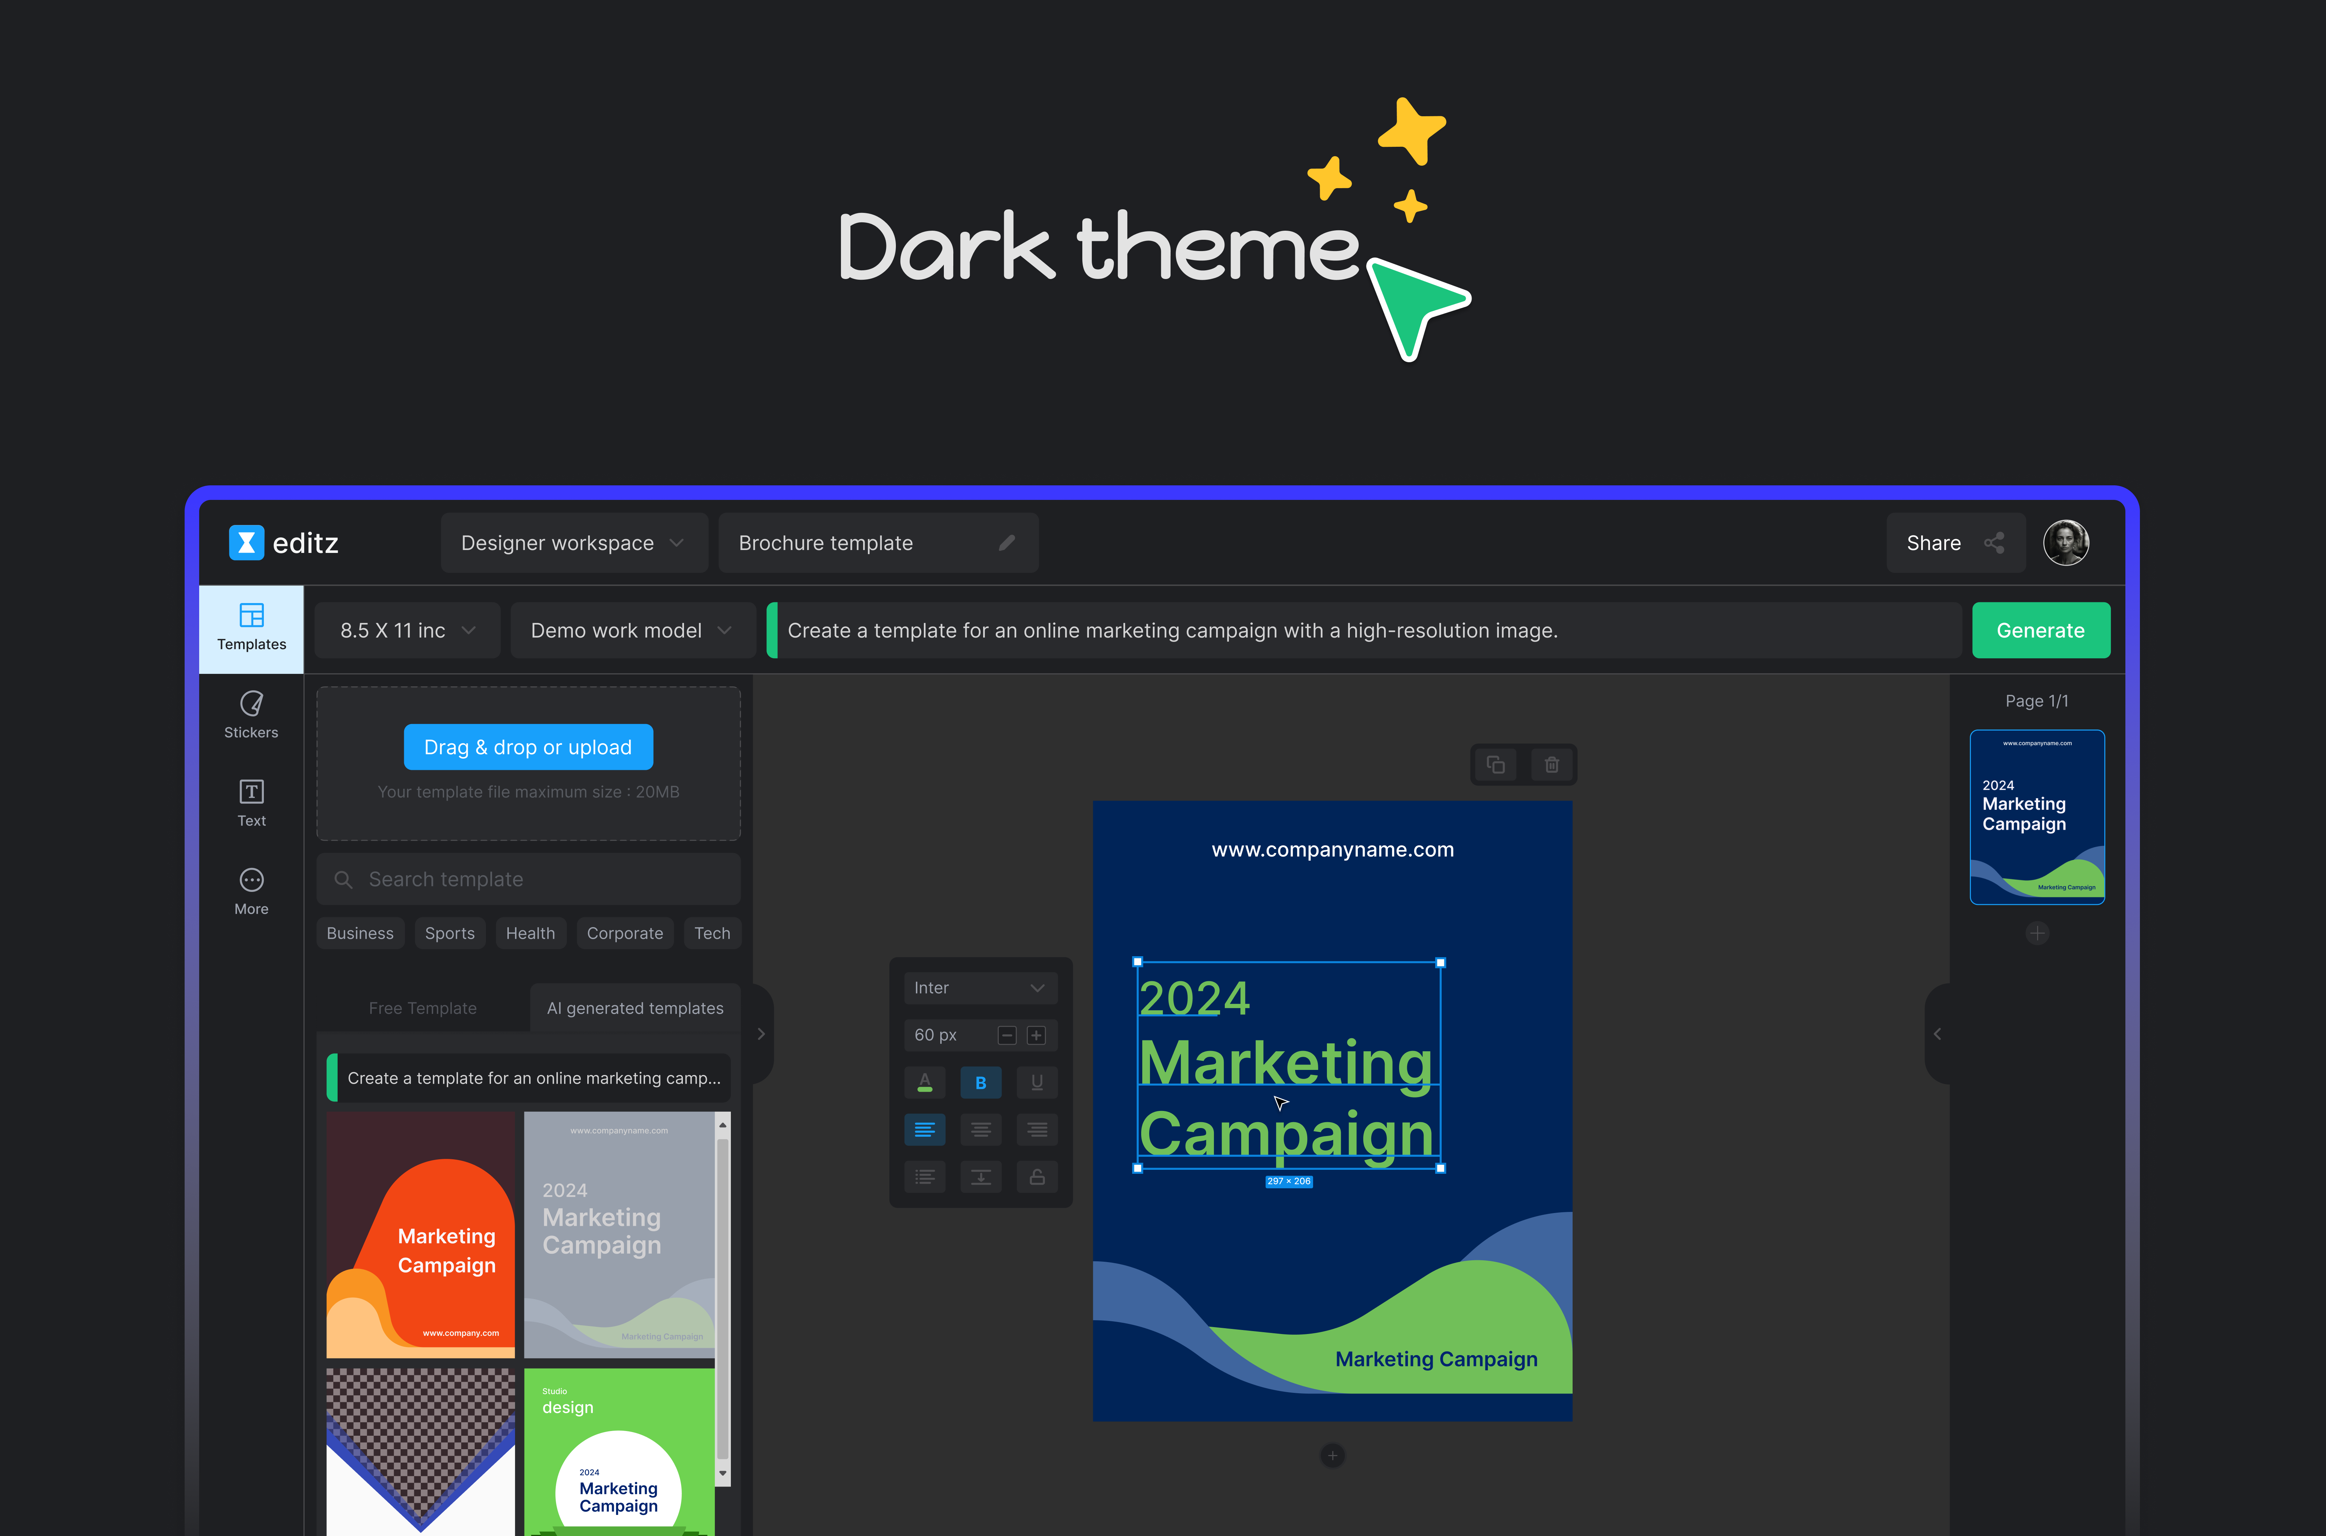The width and height of the screenshot is (2326, 1536).
Task: Click www.companyname.com text on canvas
Action: tap(1332, 850)
